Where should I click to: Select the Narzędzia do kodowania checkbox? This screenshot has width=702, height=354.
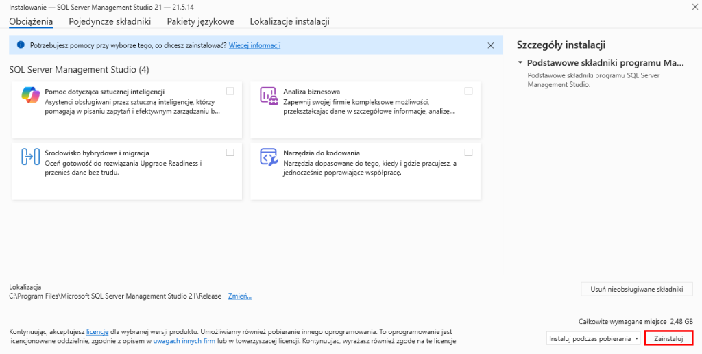(x=468, y=152)
